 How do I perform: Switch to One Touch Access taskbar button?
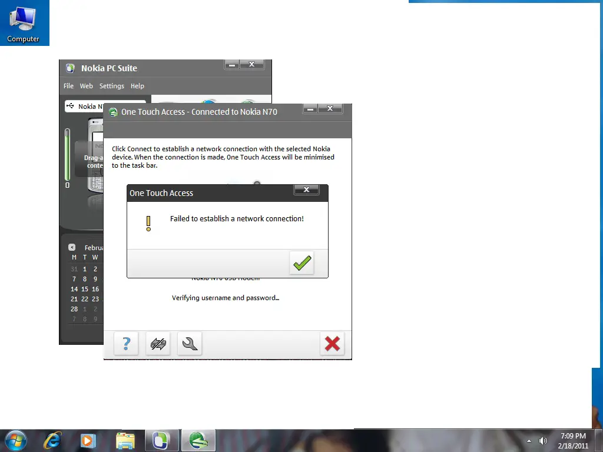pos(198,440)
